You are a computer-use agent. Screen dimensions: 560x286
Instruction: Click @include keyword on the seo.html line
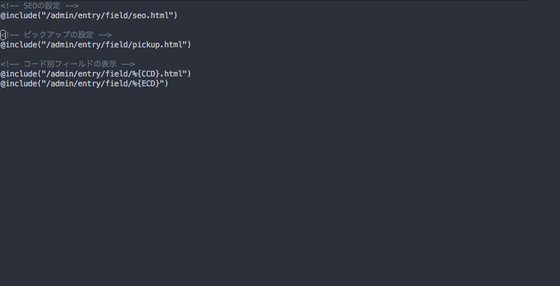[19, 16]
